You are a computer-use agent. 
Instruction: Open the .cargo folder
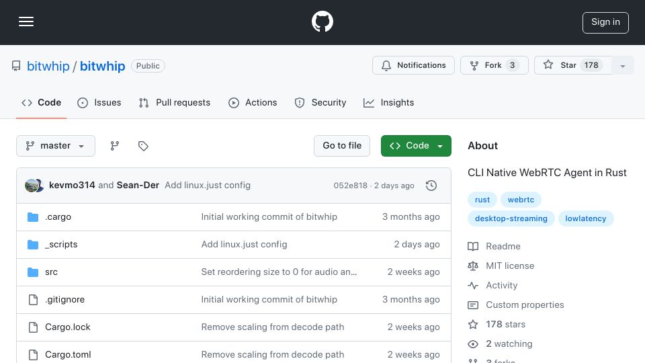58,217
